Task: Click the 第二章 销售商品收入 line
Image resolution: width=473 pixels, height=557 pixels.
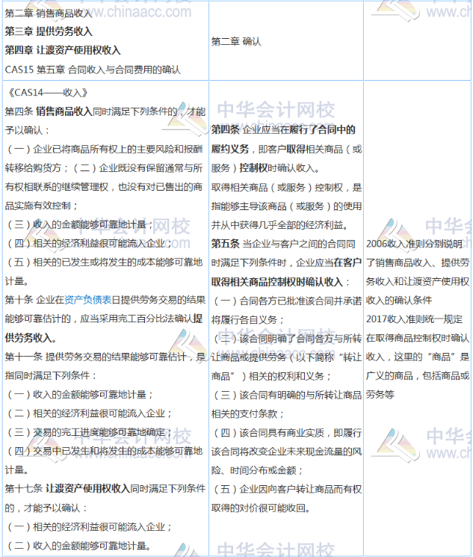Action: click(x=49, y=13)
